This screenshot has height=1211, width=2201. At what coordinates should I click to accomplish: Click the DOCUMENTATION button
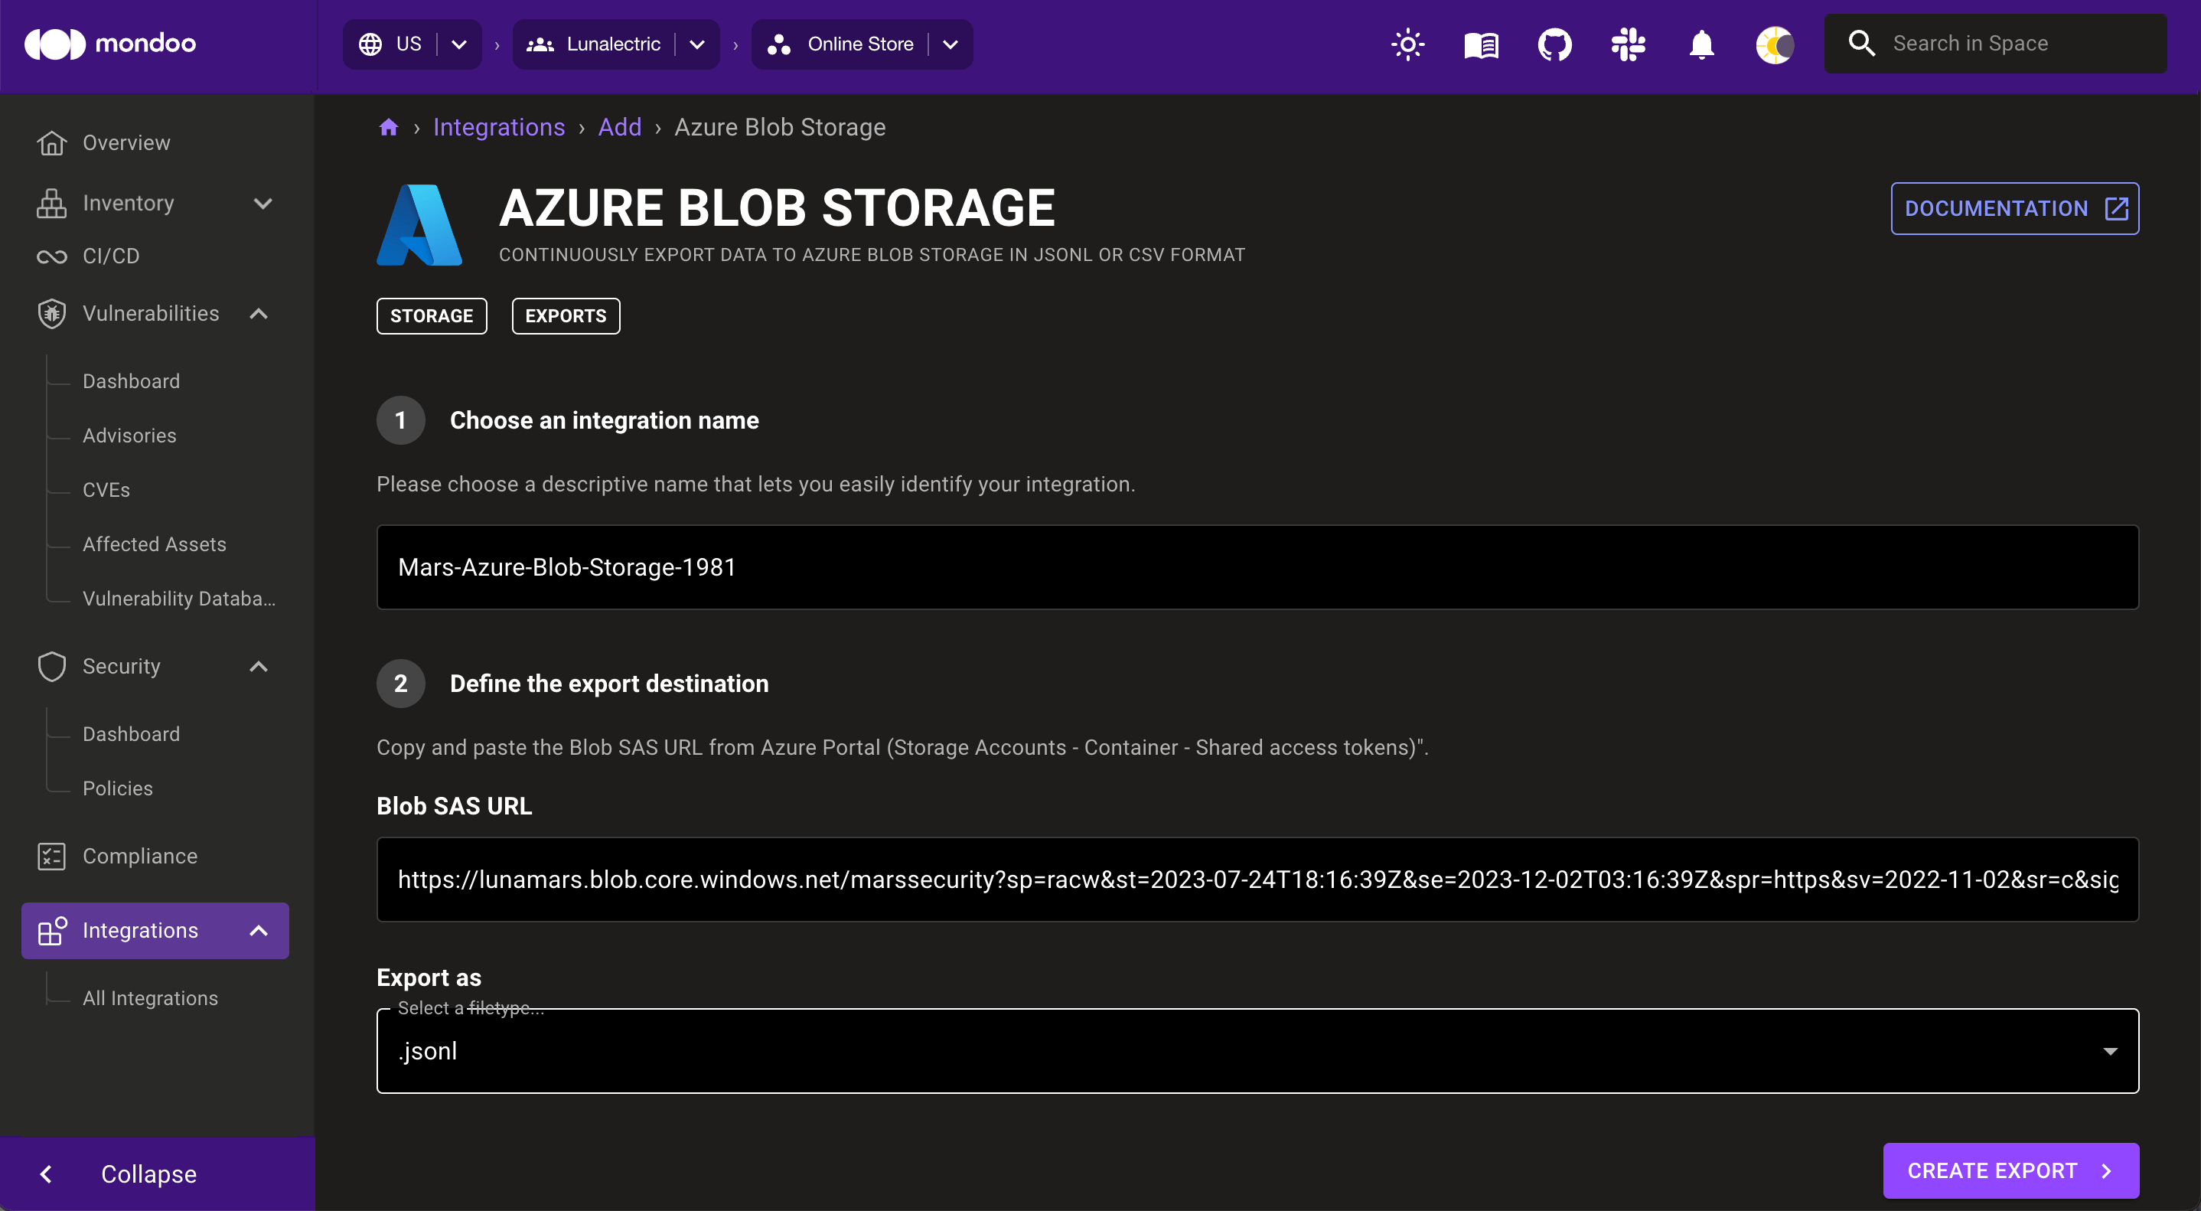coord(2015,209)
